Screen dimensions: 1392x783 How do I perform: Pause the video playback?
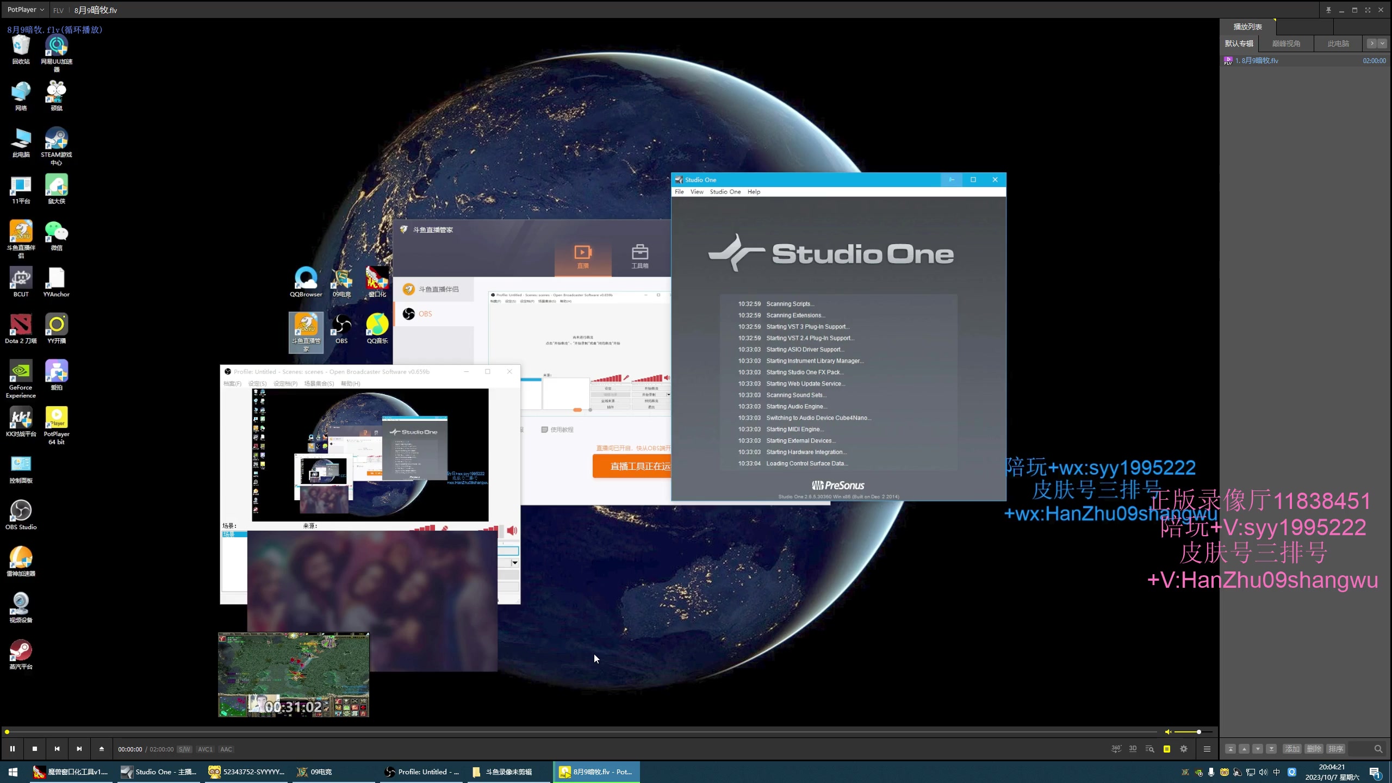pos(12,749)
